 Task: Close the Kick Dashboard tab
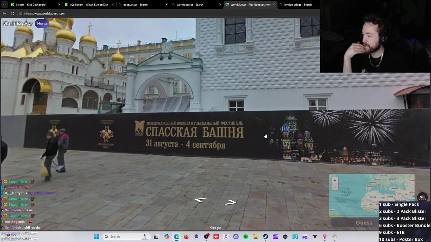[59, 5]
